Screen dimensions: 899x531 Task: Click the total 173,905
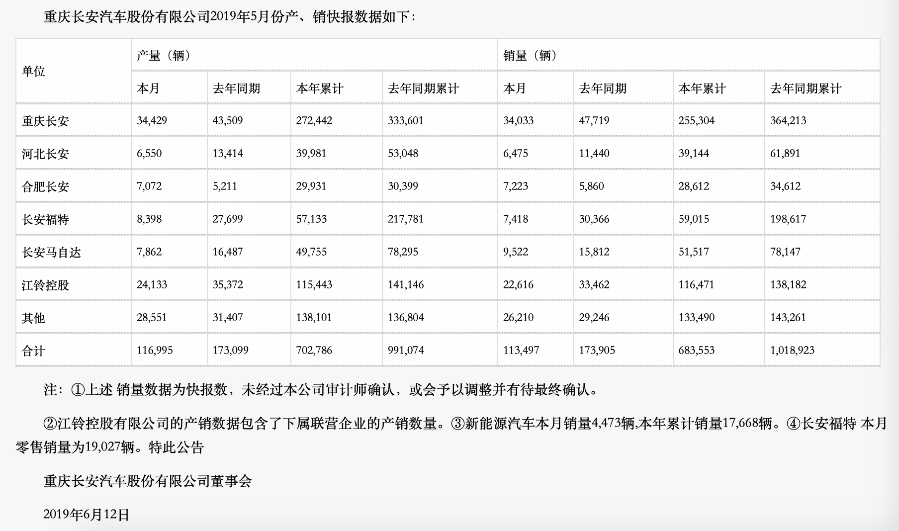[x=597, y=350]
